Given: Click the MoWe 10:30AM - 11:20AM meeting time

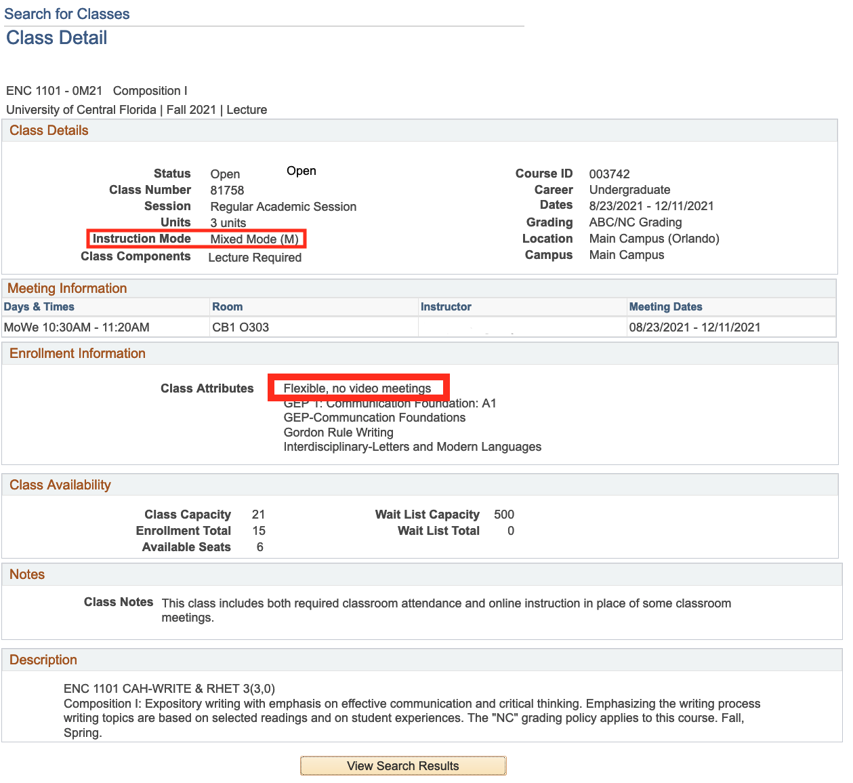Looking at the screenshot, I should point(77,327).
